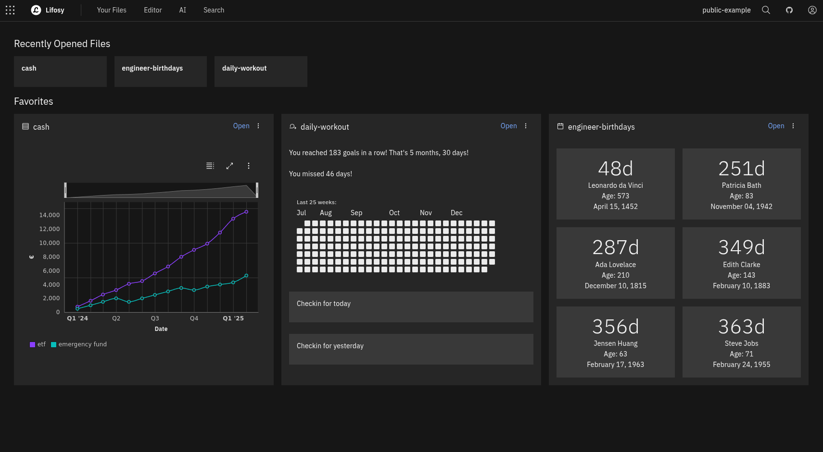This screenshot has height=452, width=823.
Task: Click the spreadsheet icon beside cash card title
Action: pyautogui.click(x=25, y=126)
